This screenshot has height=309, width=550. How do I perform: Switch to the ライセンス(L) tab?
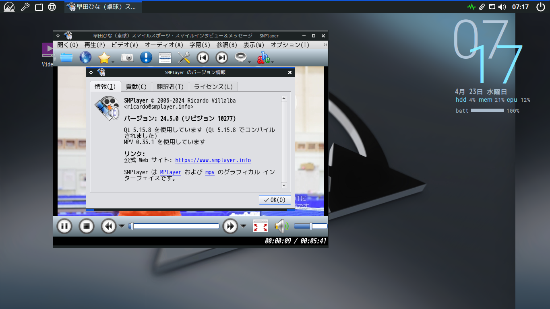click(x=213, y=87)
